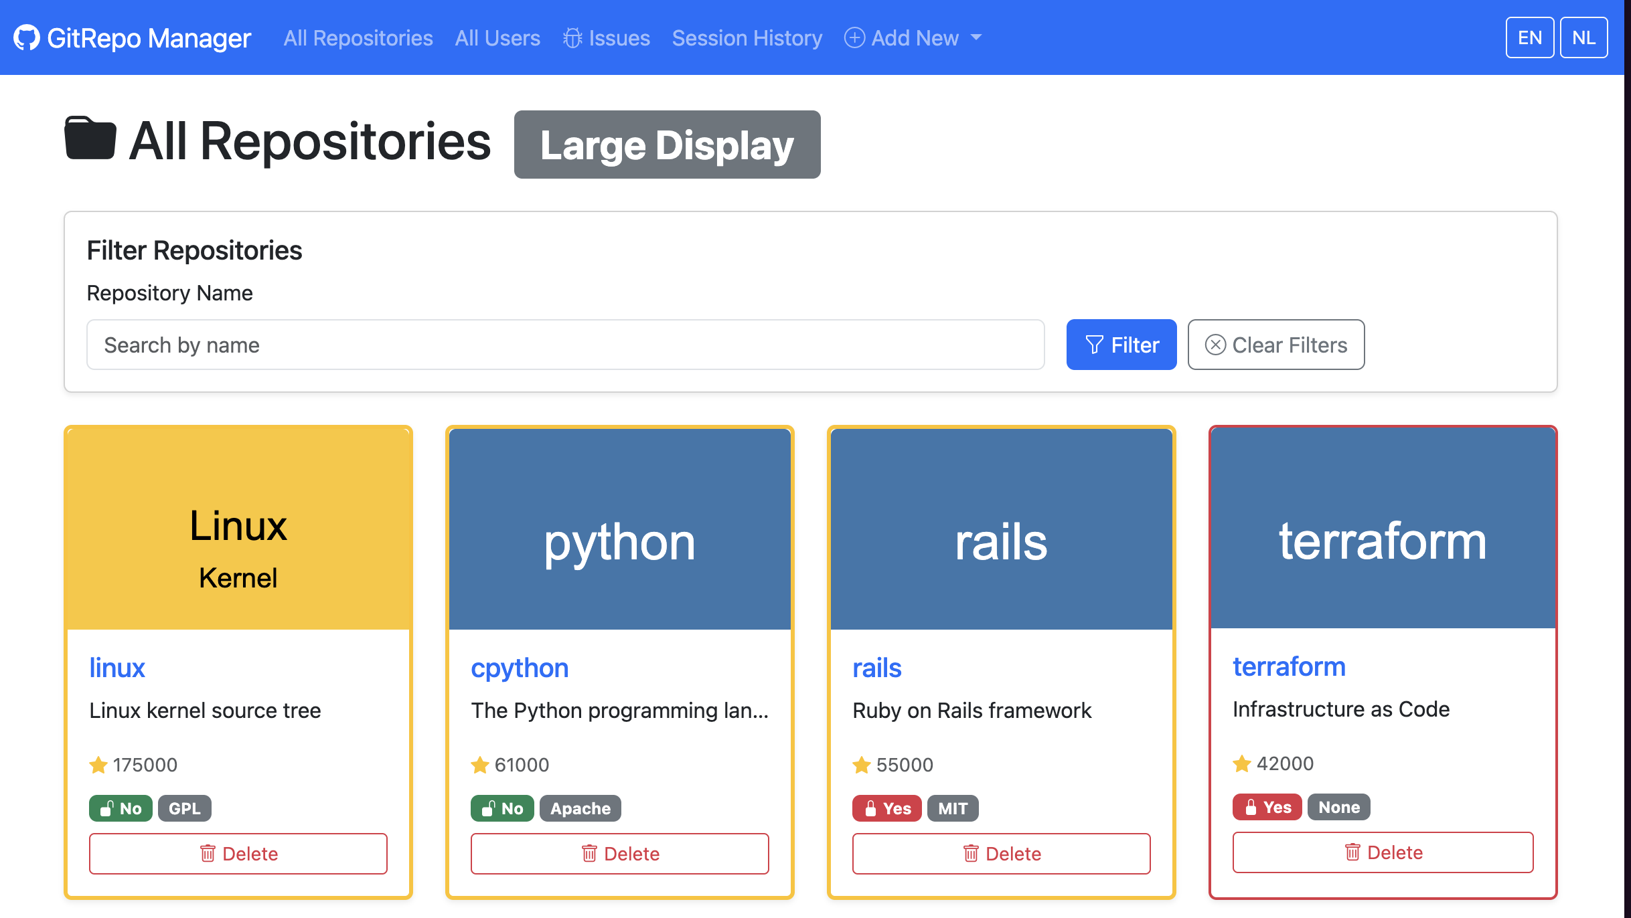Click the GitHub logo icon in navbar
1631x918 pixels.
click(27, 37)
